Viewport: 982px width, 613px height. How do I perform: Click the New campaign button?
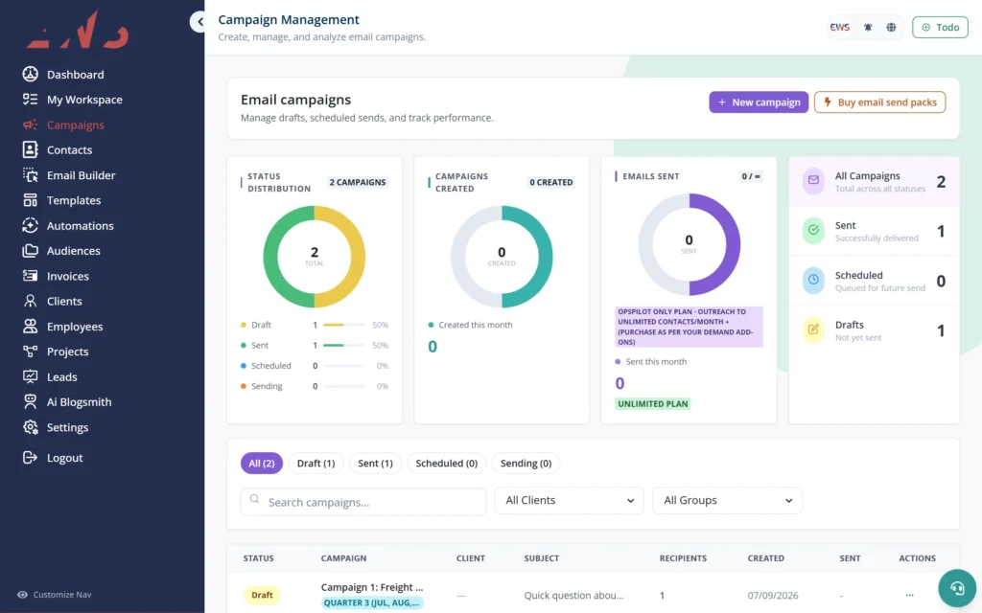click(x=759, y=102)
